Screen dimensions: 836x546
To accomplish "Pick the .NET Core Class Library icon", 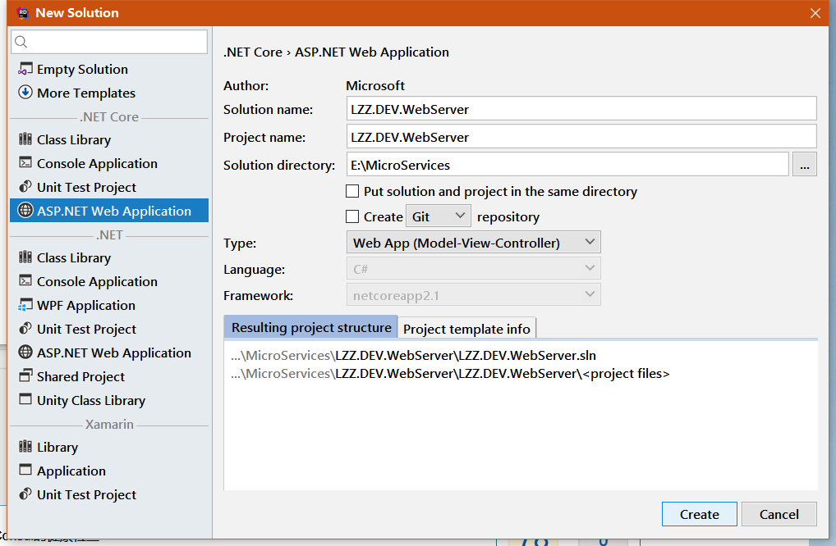I will pyautogui.click(x=25, y=139).
